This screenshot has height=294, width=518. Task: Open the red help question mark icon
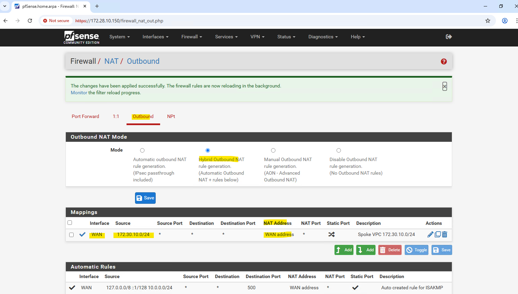pos(444,61)
